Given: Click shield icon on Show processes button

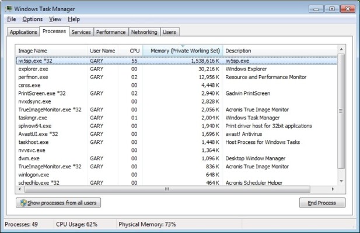Looking at the screenshot, I should 23,203.
